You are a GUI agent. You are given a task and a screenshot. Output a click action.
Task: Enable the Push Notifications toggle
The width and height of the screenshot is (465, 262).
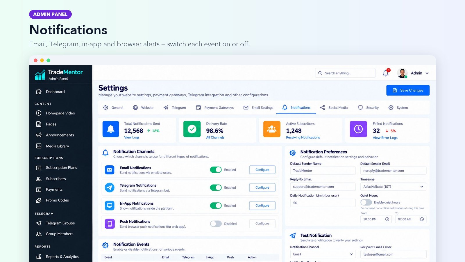click(x=216, y=224)
